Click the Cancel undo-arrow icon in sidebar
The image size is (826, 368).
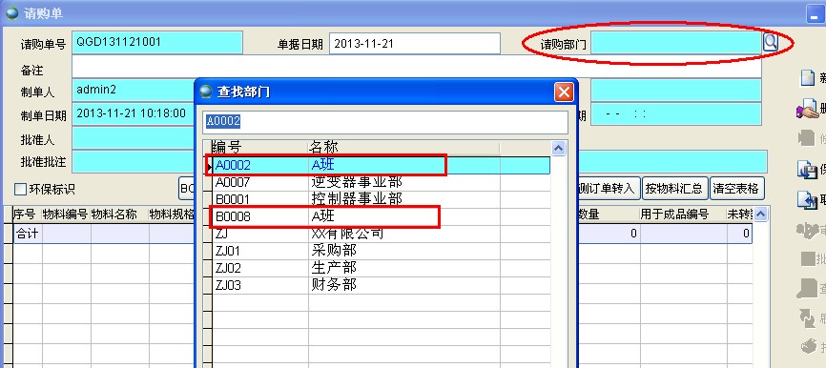[807, 199]
